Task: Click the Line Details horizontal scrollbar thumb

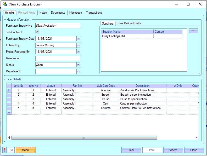Action: pyautogui.click(x=84, y=138)
